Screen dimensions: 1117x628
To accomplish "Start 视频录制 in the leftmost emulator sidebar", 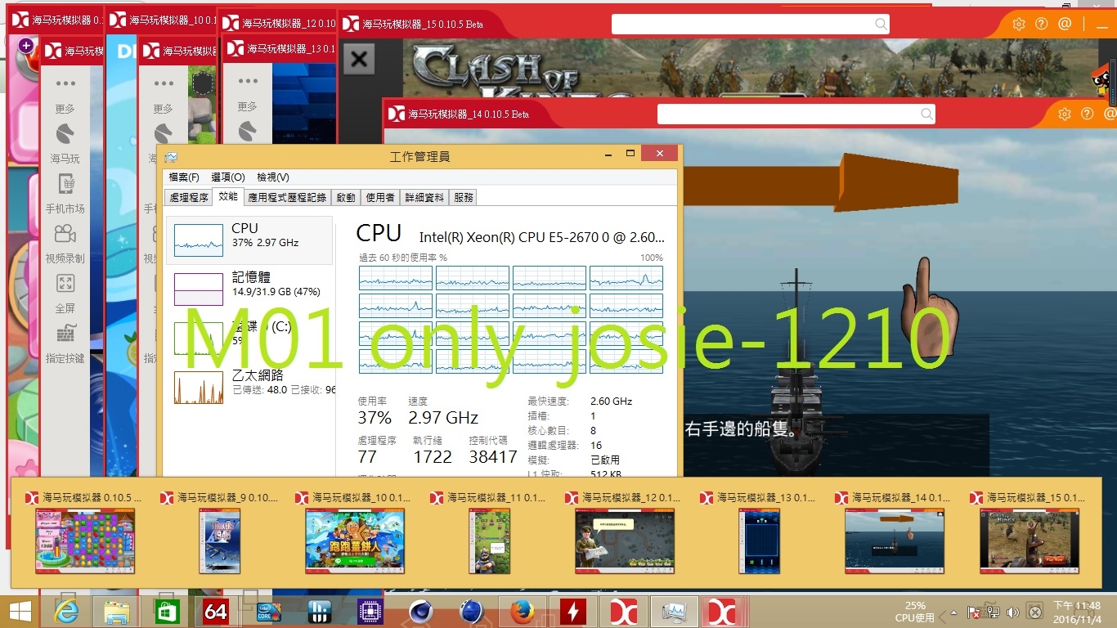I will click(65, 244).
